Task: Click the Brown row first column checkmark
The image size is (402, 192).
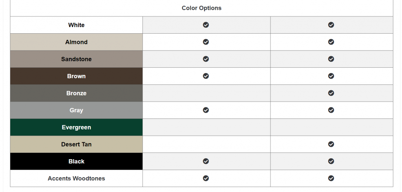Action: (x=206, y=76)
